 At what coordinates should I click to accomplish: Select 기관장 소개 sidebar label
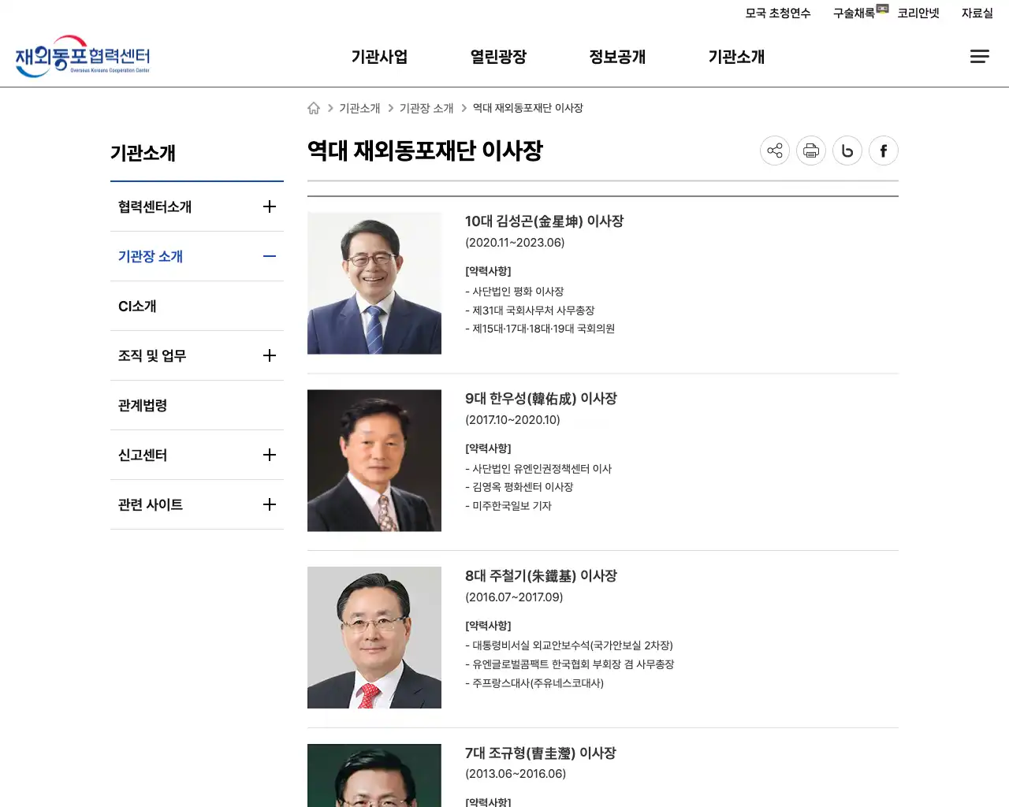click(x=151, y=256)
